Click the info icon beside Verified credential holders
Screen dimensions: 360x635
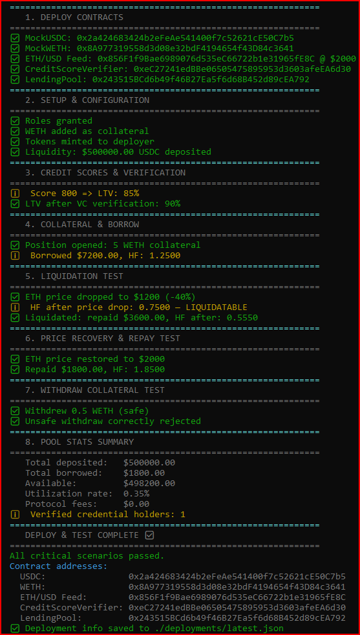tap(15, 515)
